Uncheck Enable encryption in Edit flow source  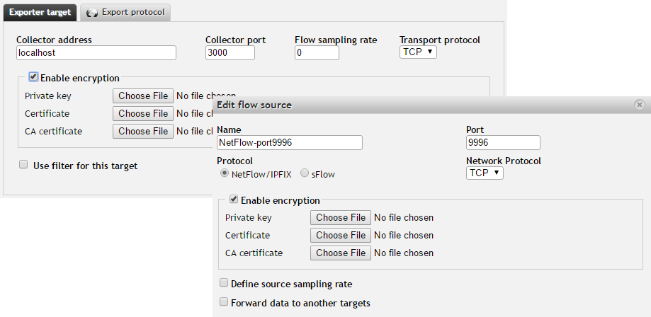pos(234,200)
